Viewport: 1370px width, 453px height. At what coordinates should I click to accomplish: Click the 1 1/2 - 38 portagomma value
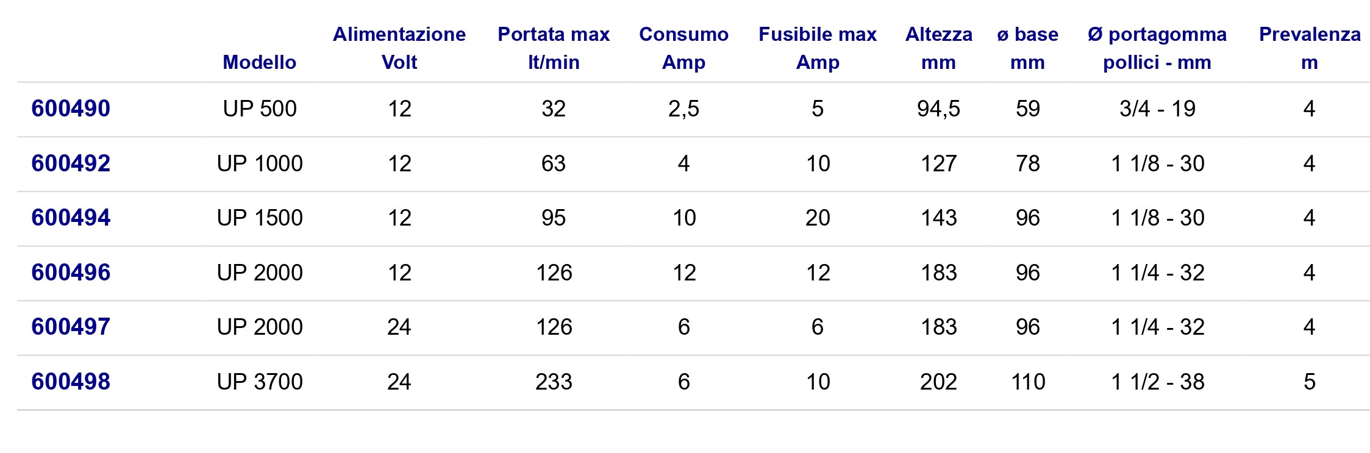[1158, 382]
